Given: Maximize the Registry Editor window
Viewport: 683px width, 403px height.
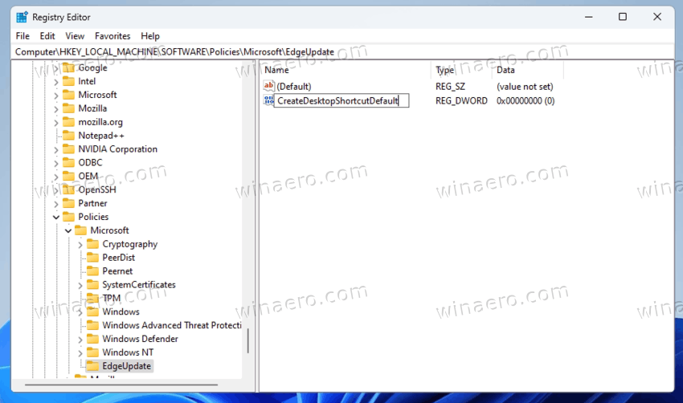Looking at the screenshot, I should 623,17.
